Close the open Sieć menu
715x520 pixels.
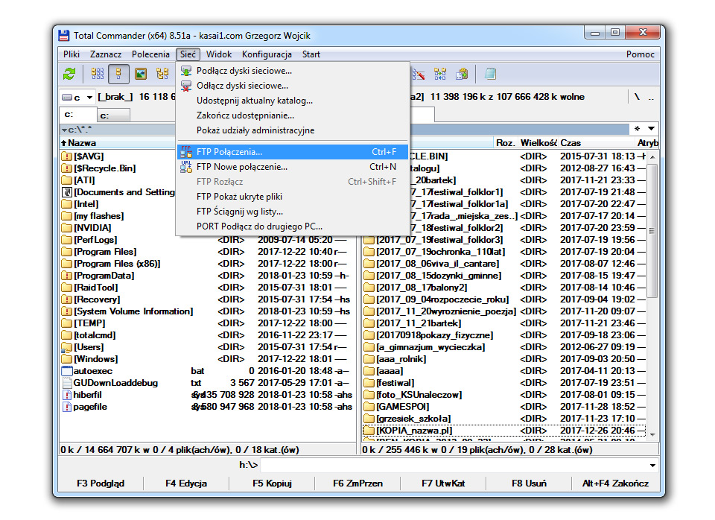[x=188, y=54]
